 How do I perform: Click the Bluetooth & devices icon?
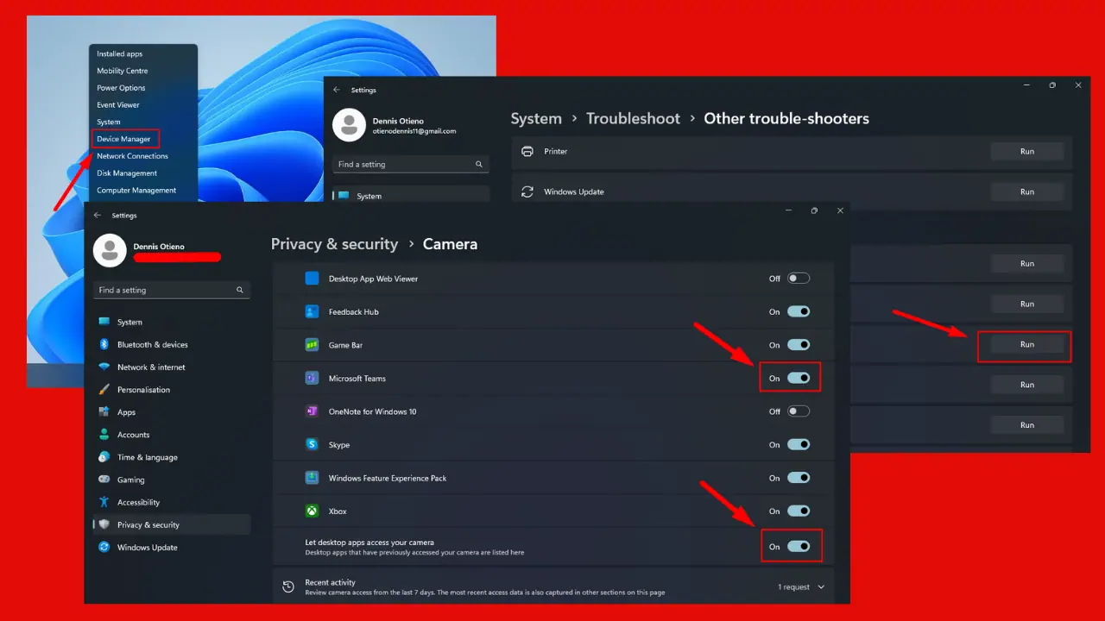click(x=104, y=344)
